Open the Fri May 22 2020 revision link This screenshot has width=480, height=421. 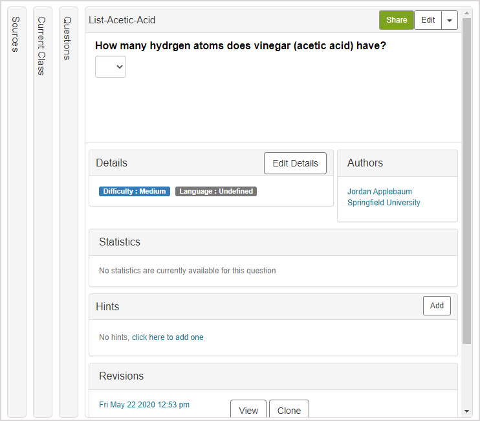click(x=144, y=405)
